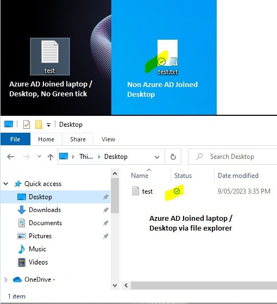Click the Documents page icon
The height and width of the screenshot is (304, 277).
(x=22, y=223)
